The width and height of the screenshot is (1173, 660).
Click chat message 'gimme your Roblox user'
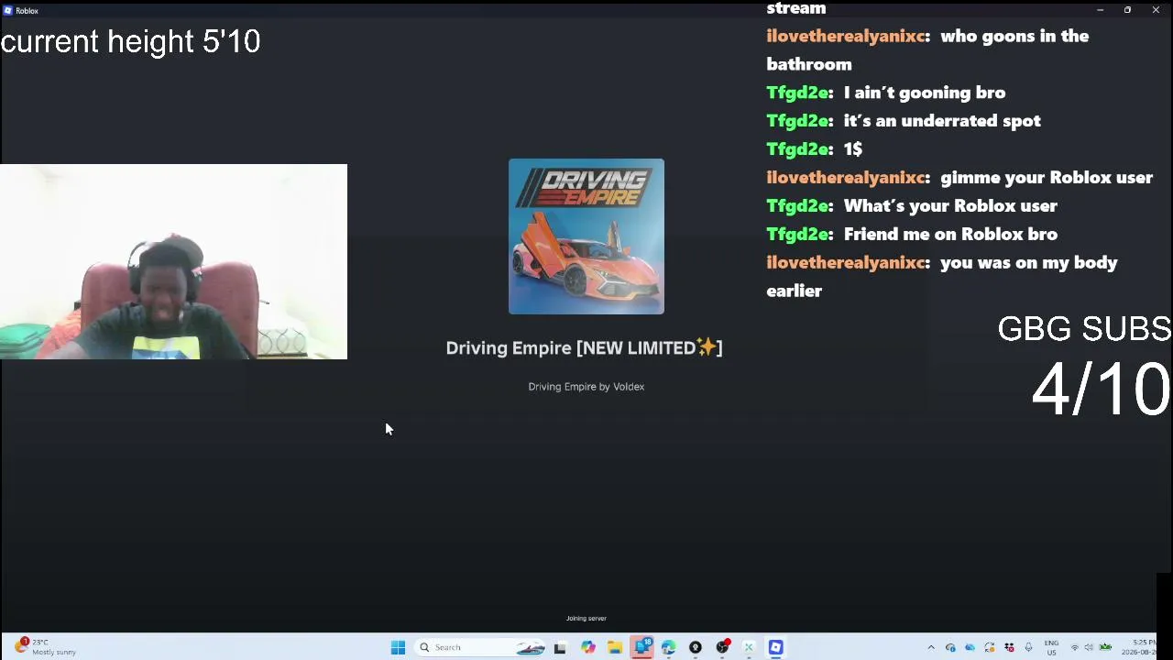click(1047, 178)
